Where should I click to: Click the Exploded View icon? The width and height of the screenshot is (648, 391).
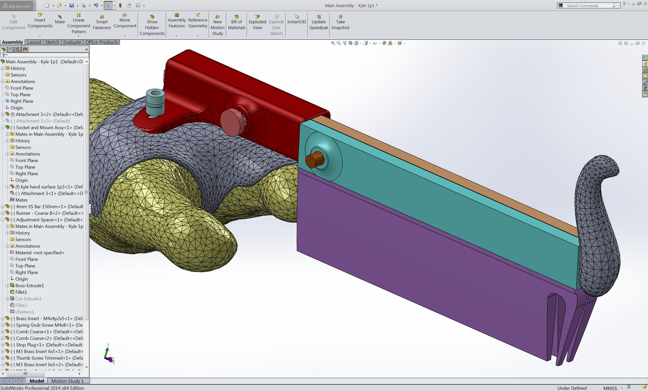tap(257, 22)
